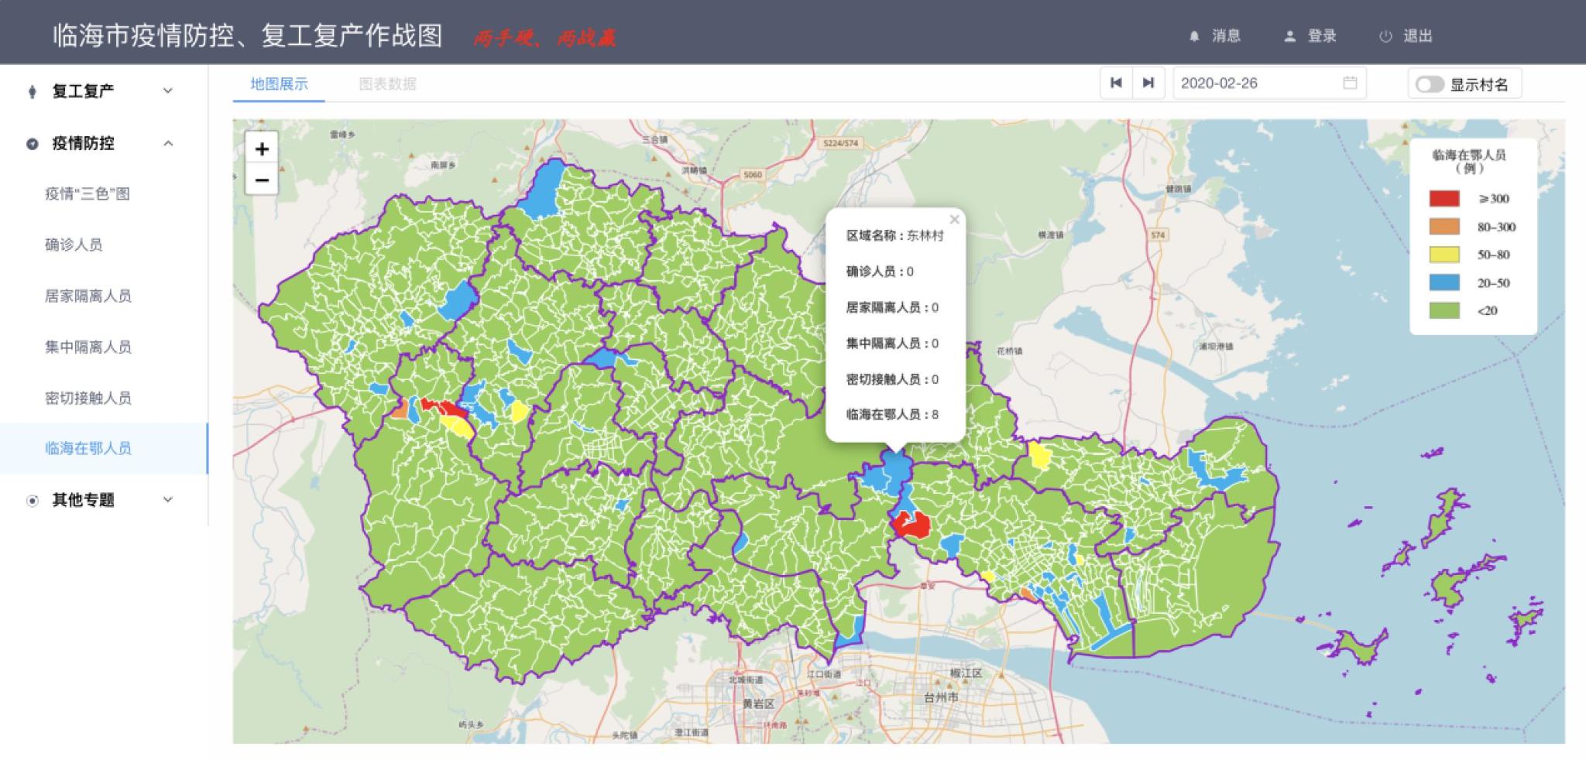Click the red ≥300 legend swatch
Screen dimensions: 1586x760
coord(1444,199)
